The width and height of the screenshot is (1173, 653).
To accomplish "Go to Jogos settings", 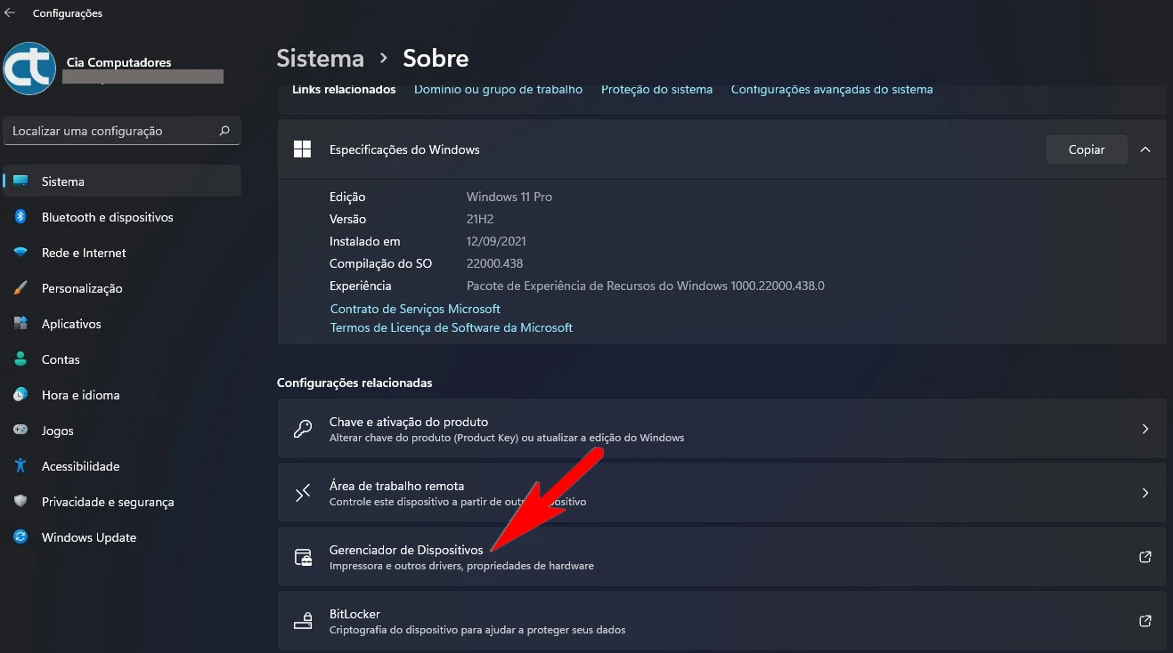I will pos(122,431).
